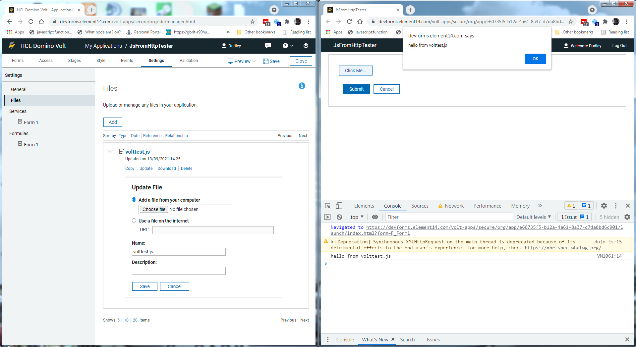Select 'Use a file on the internet' radio
The image size is (636, 347).
pyautogui.click(x=134, y=220)
